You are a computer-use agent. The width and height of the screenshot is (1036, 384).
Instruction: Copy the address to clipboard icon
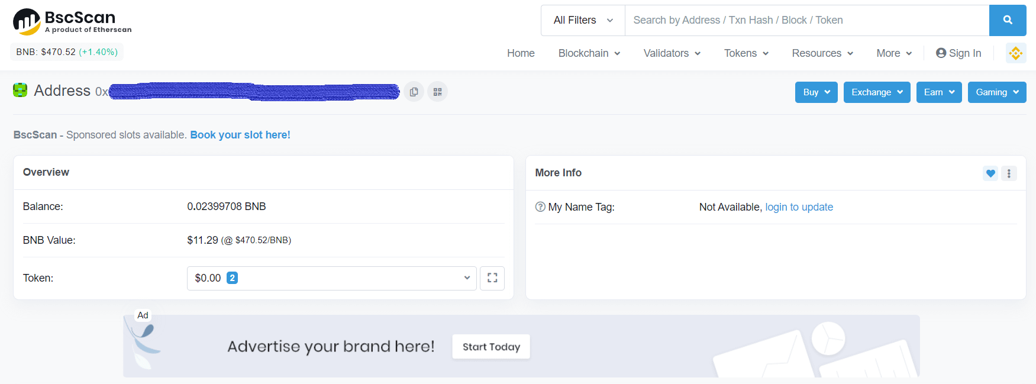point(414,92)
